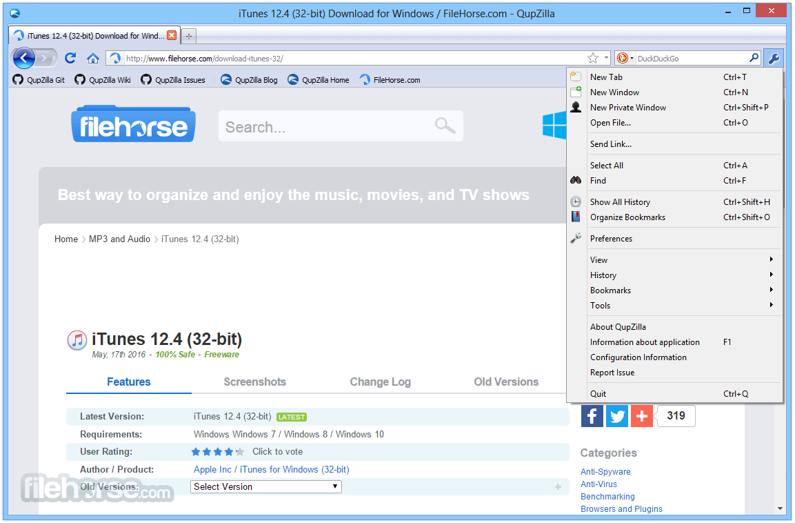Click the wrench main menu button

[774, 59]
